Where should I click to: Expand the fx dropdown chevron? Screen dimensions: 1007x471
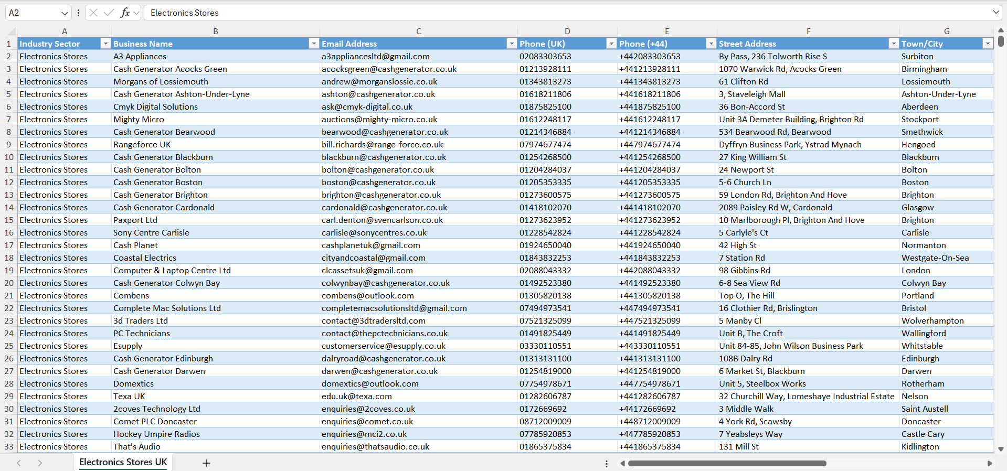click(136, 13)
